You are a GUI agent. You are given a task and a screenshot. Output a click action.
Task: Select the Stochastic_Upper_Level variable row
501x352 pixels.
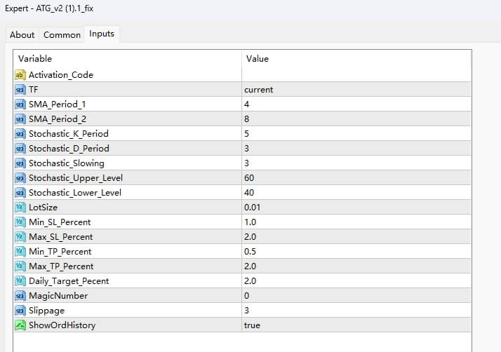(75, 178)
